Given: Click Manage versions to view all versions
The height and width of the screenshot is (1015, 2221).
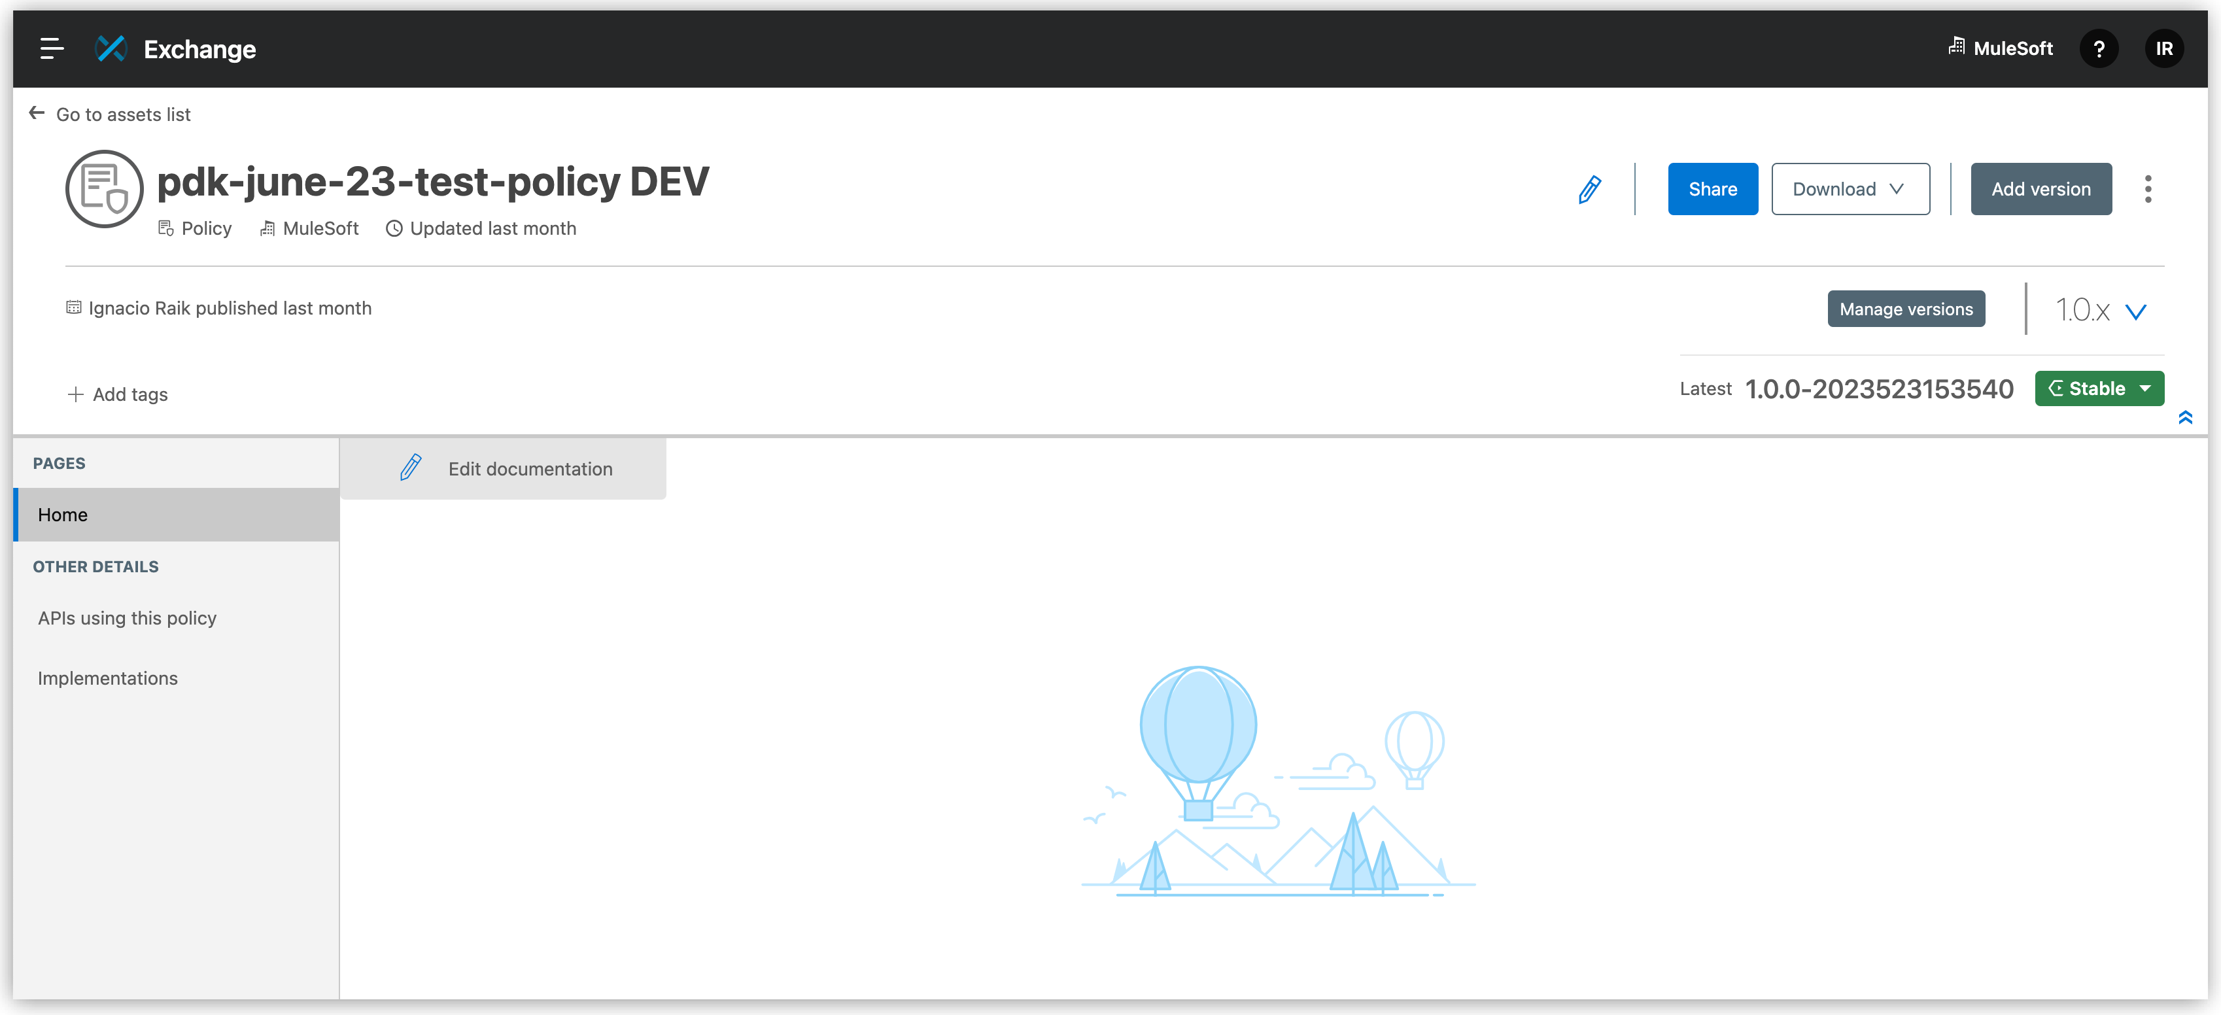Looking at the screenshot, I should (x=1906, y=309).
